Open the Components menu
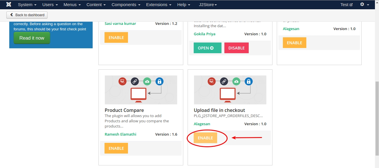The image size is (379, 168). pos(126,5)
